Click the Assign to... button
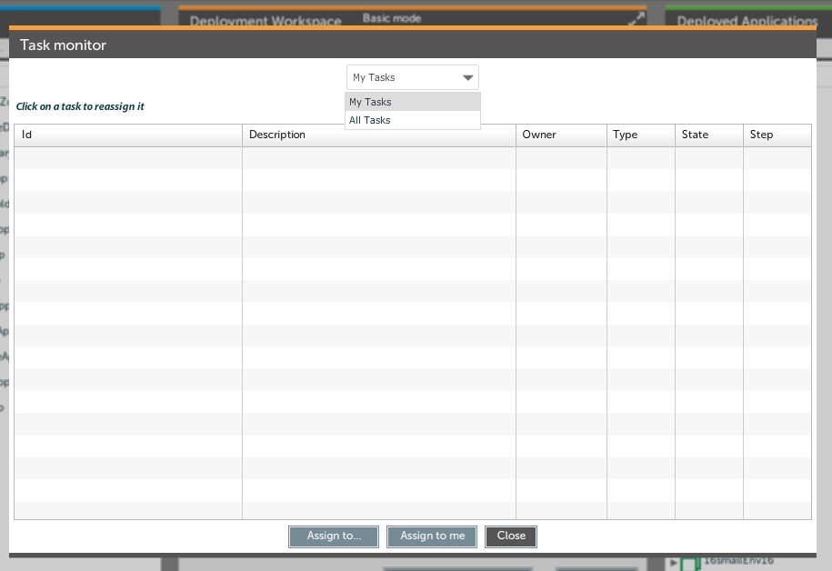Image resolution: width=832 pixels, height=571 pixels. pyautogui.click(x=334, y=536)
